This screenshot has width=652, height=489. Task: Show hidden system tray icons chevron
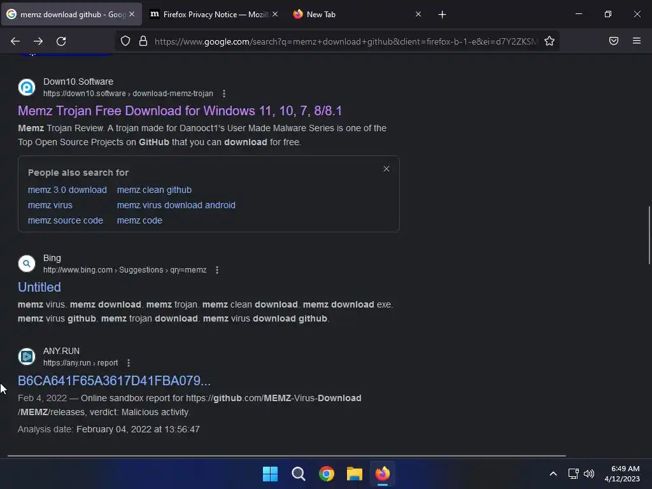pos(553,474)
